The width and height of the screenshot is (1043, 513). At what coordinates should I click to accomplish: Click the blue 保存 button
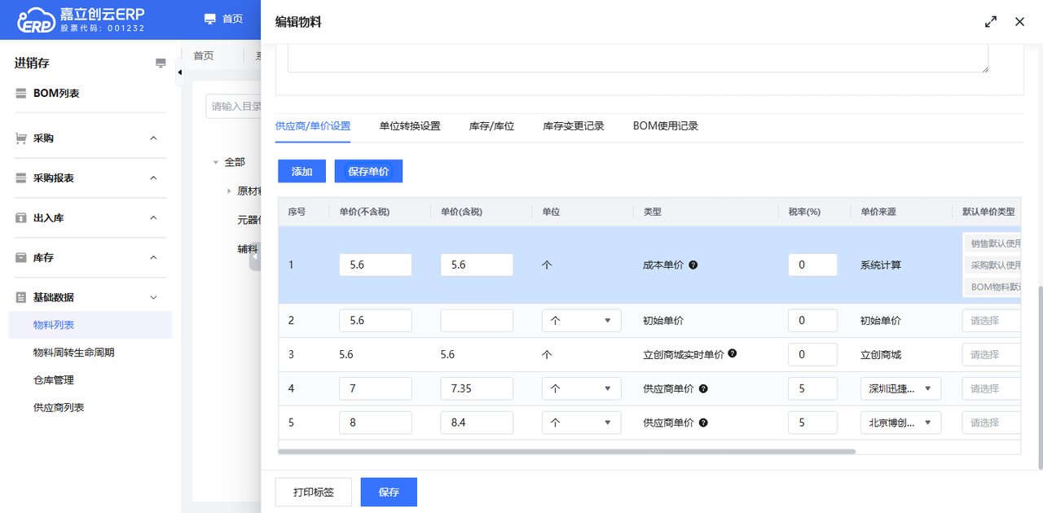[x=389, y=492]
